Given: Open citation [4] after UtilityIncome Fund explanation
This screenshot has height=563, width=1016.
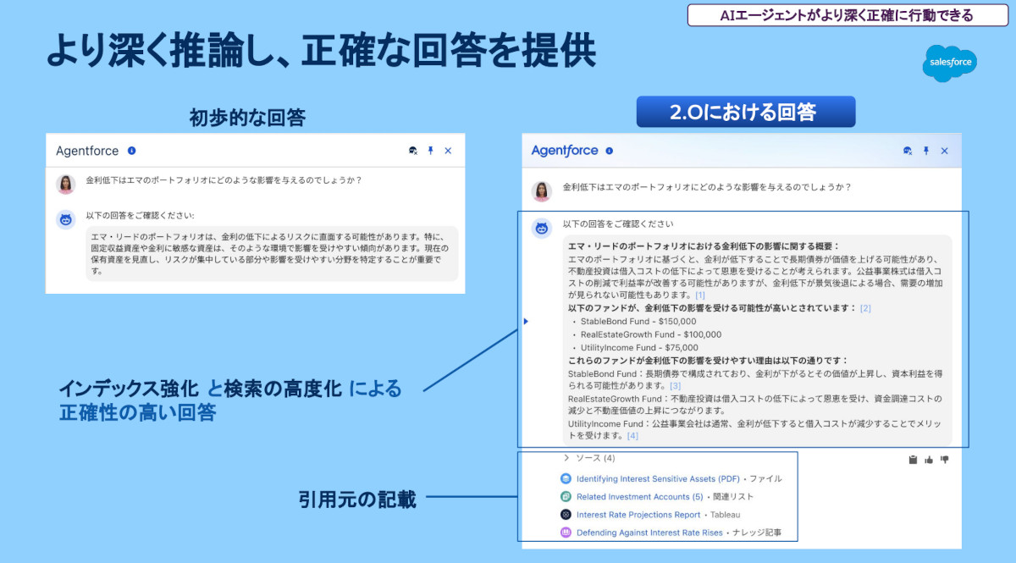Looking at the screenshot, I should point(632,435).
